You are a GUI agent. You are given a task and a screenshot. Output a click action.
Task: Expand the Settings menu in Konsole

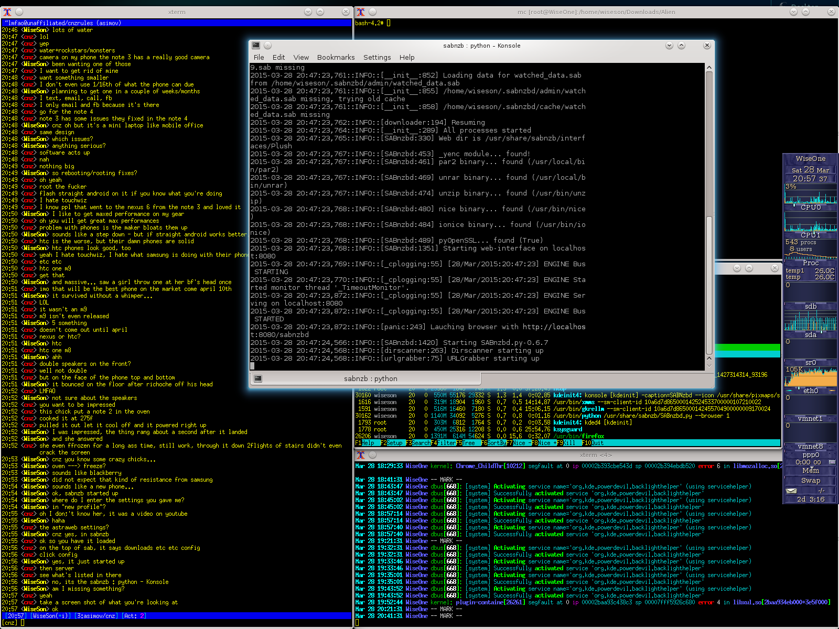(x=377, y=57)
